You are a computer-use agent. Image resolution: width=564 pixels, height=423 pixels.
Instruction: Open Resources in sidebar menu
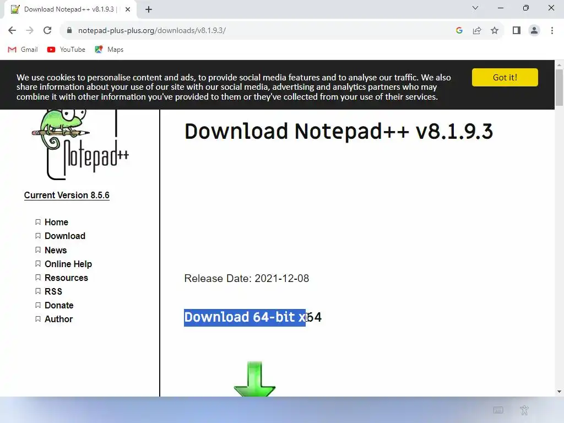point(66,278)
